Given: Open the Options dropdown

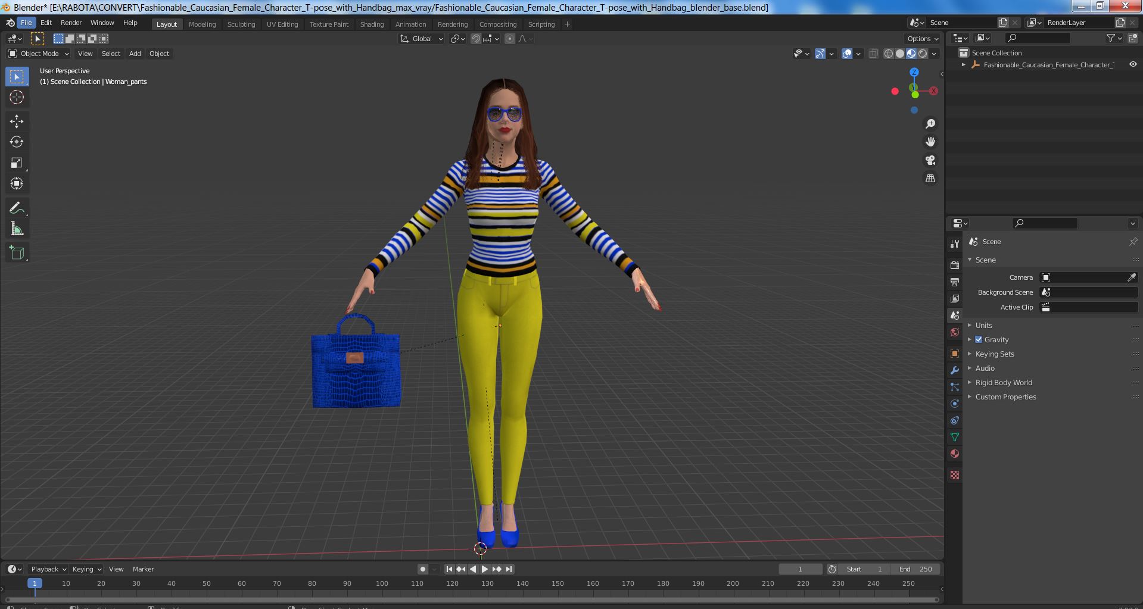Looking at the screenshot, I should (923, 39).
